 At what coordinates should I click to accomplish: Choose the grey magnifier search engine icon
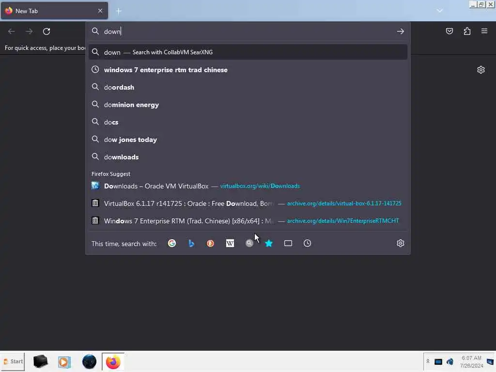pyautogui.click(x=249, y=243)
